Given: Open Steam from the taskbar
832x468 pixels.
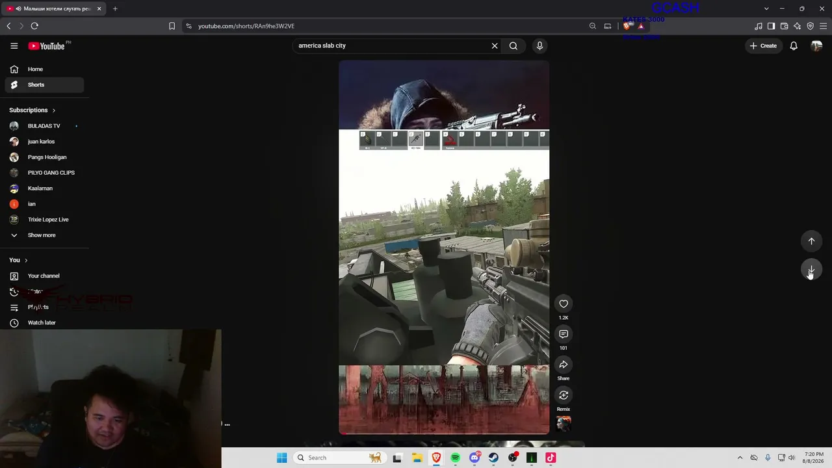Looking at the screenshot, I should coord(493,458).
